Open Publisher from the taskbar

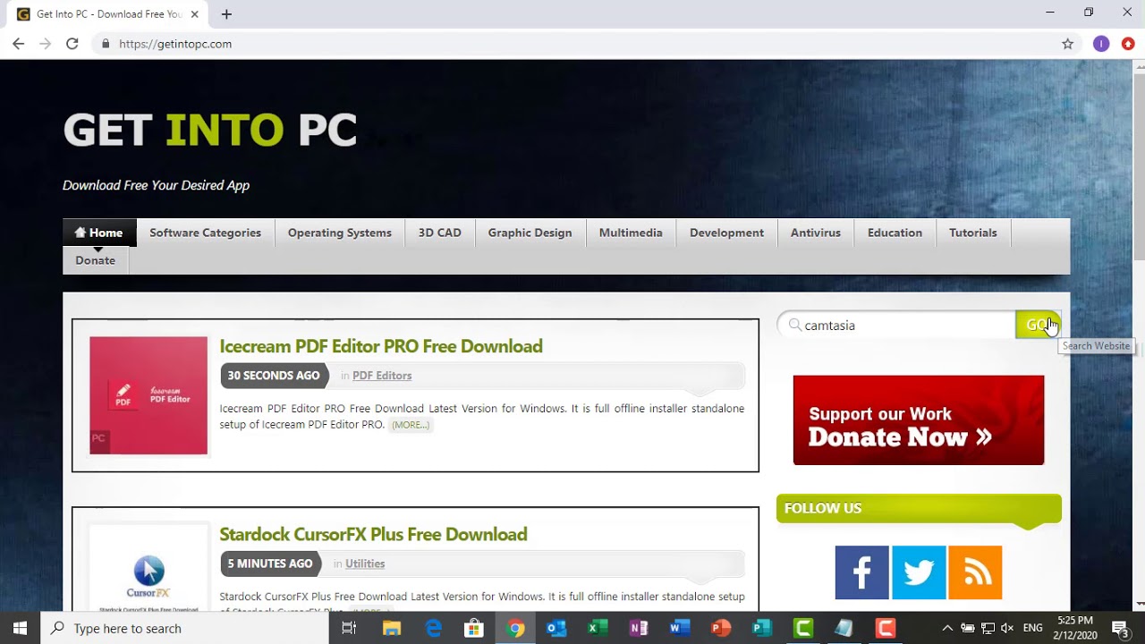click(x=762, y=628)
